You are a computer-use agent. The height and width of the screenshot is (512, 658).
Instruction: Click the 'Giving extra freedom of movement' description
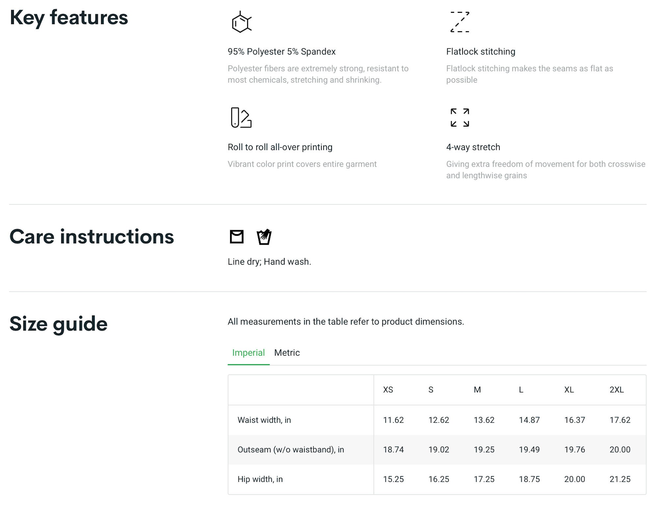546,170
